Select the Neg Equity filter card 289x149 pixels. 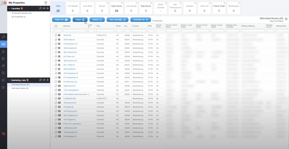tap(146, 8)
